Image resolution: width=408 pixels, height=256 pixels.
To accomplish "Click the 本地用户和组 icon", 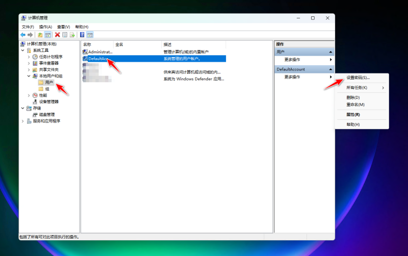I will [35, 76].
